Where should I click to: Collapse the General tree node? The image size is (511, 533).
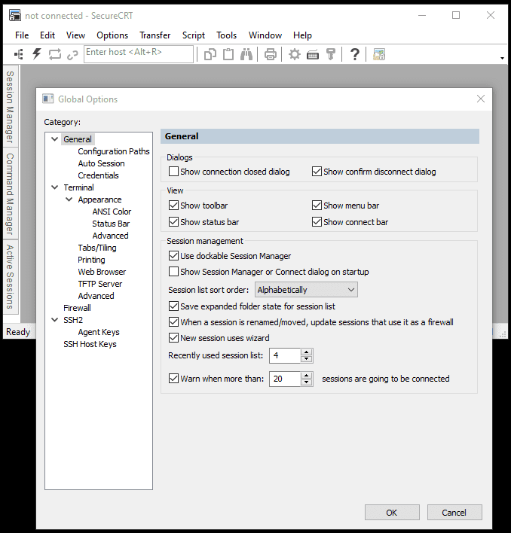point(54,139)
